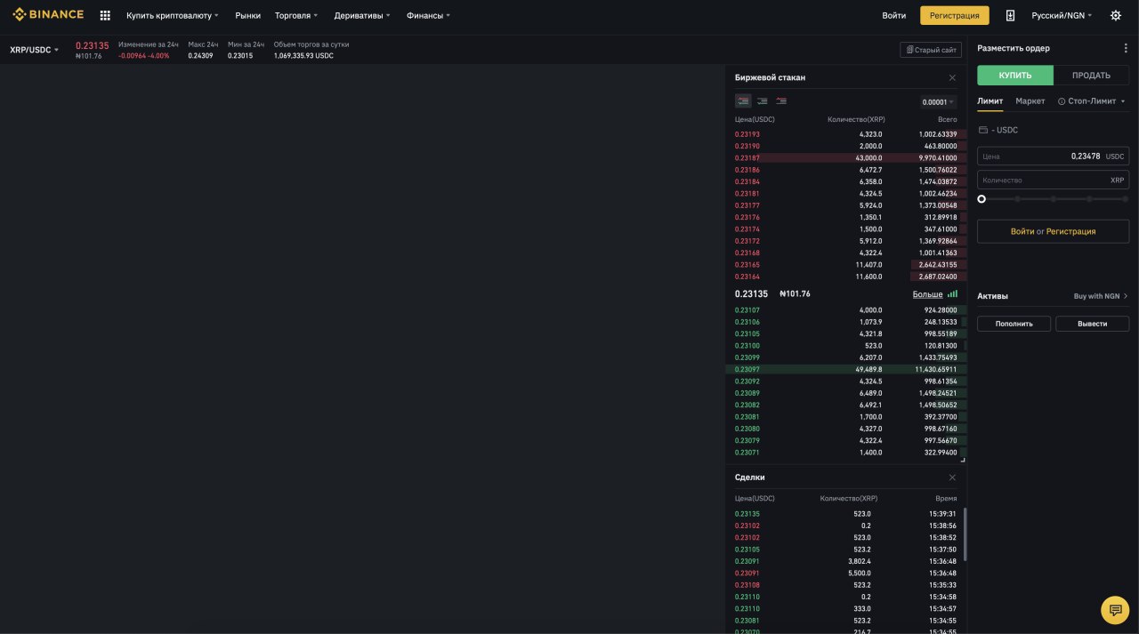The height and width of the screenshot is (634, 1139).
Task: Show only asks order book view
Action: tap(781, 101)
